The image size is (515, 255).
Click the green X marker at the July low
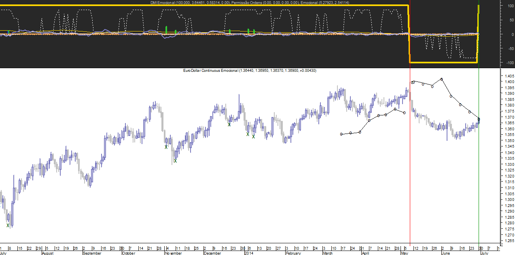click(x=8, y=226)
